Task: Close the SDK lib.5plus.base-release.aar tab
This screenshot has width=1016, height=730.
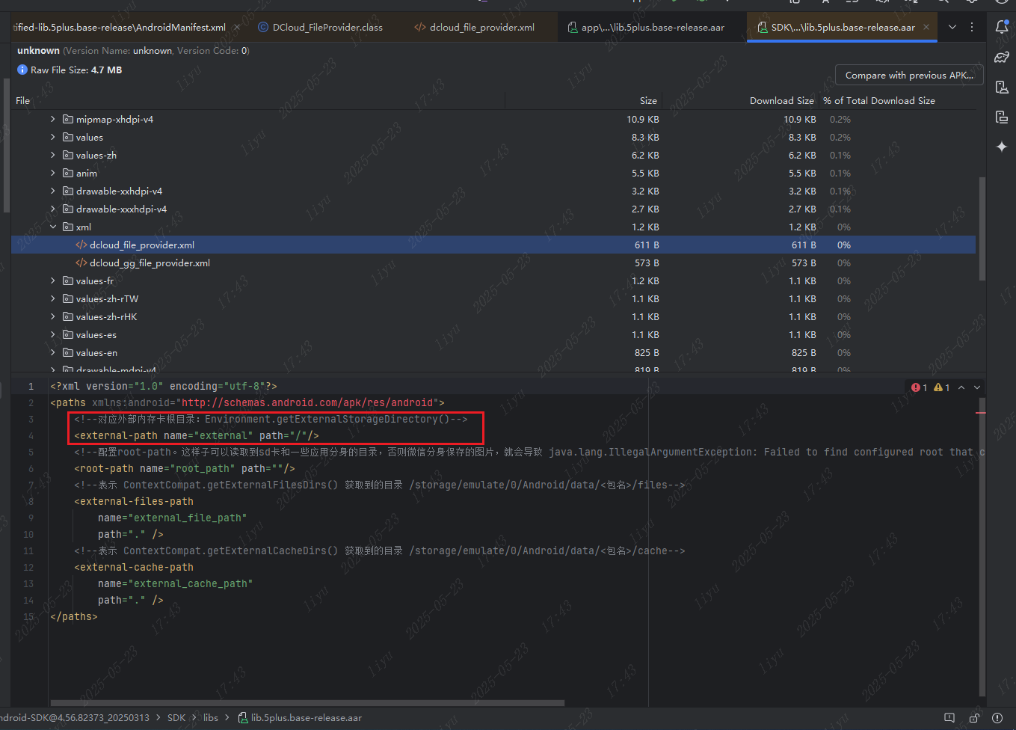Action: 926,27
